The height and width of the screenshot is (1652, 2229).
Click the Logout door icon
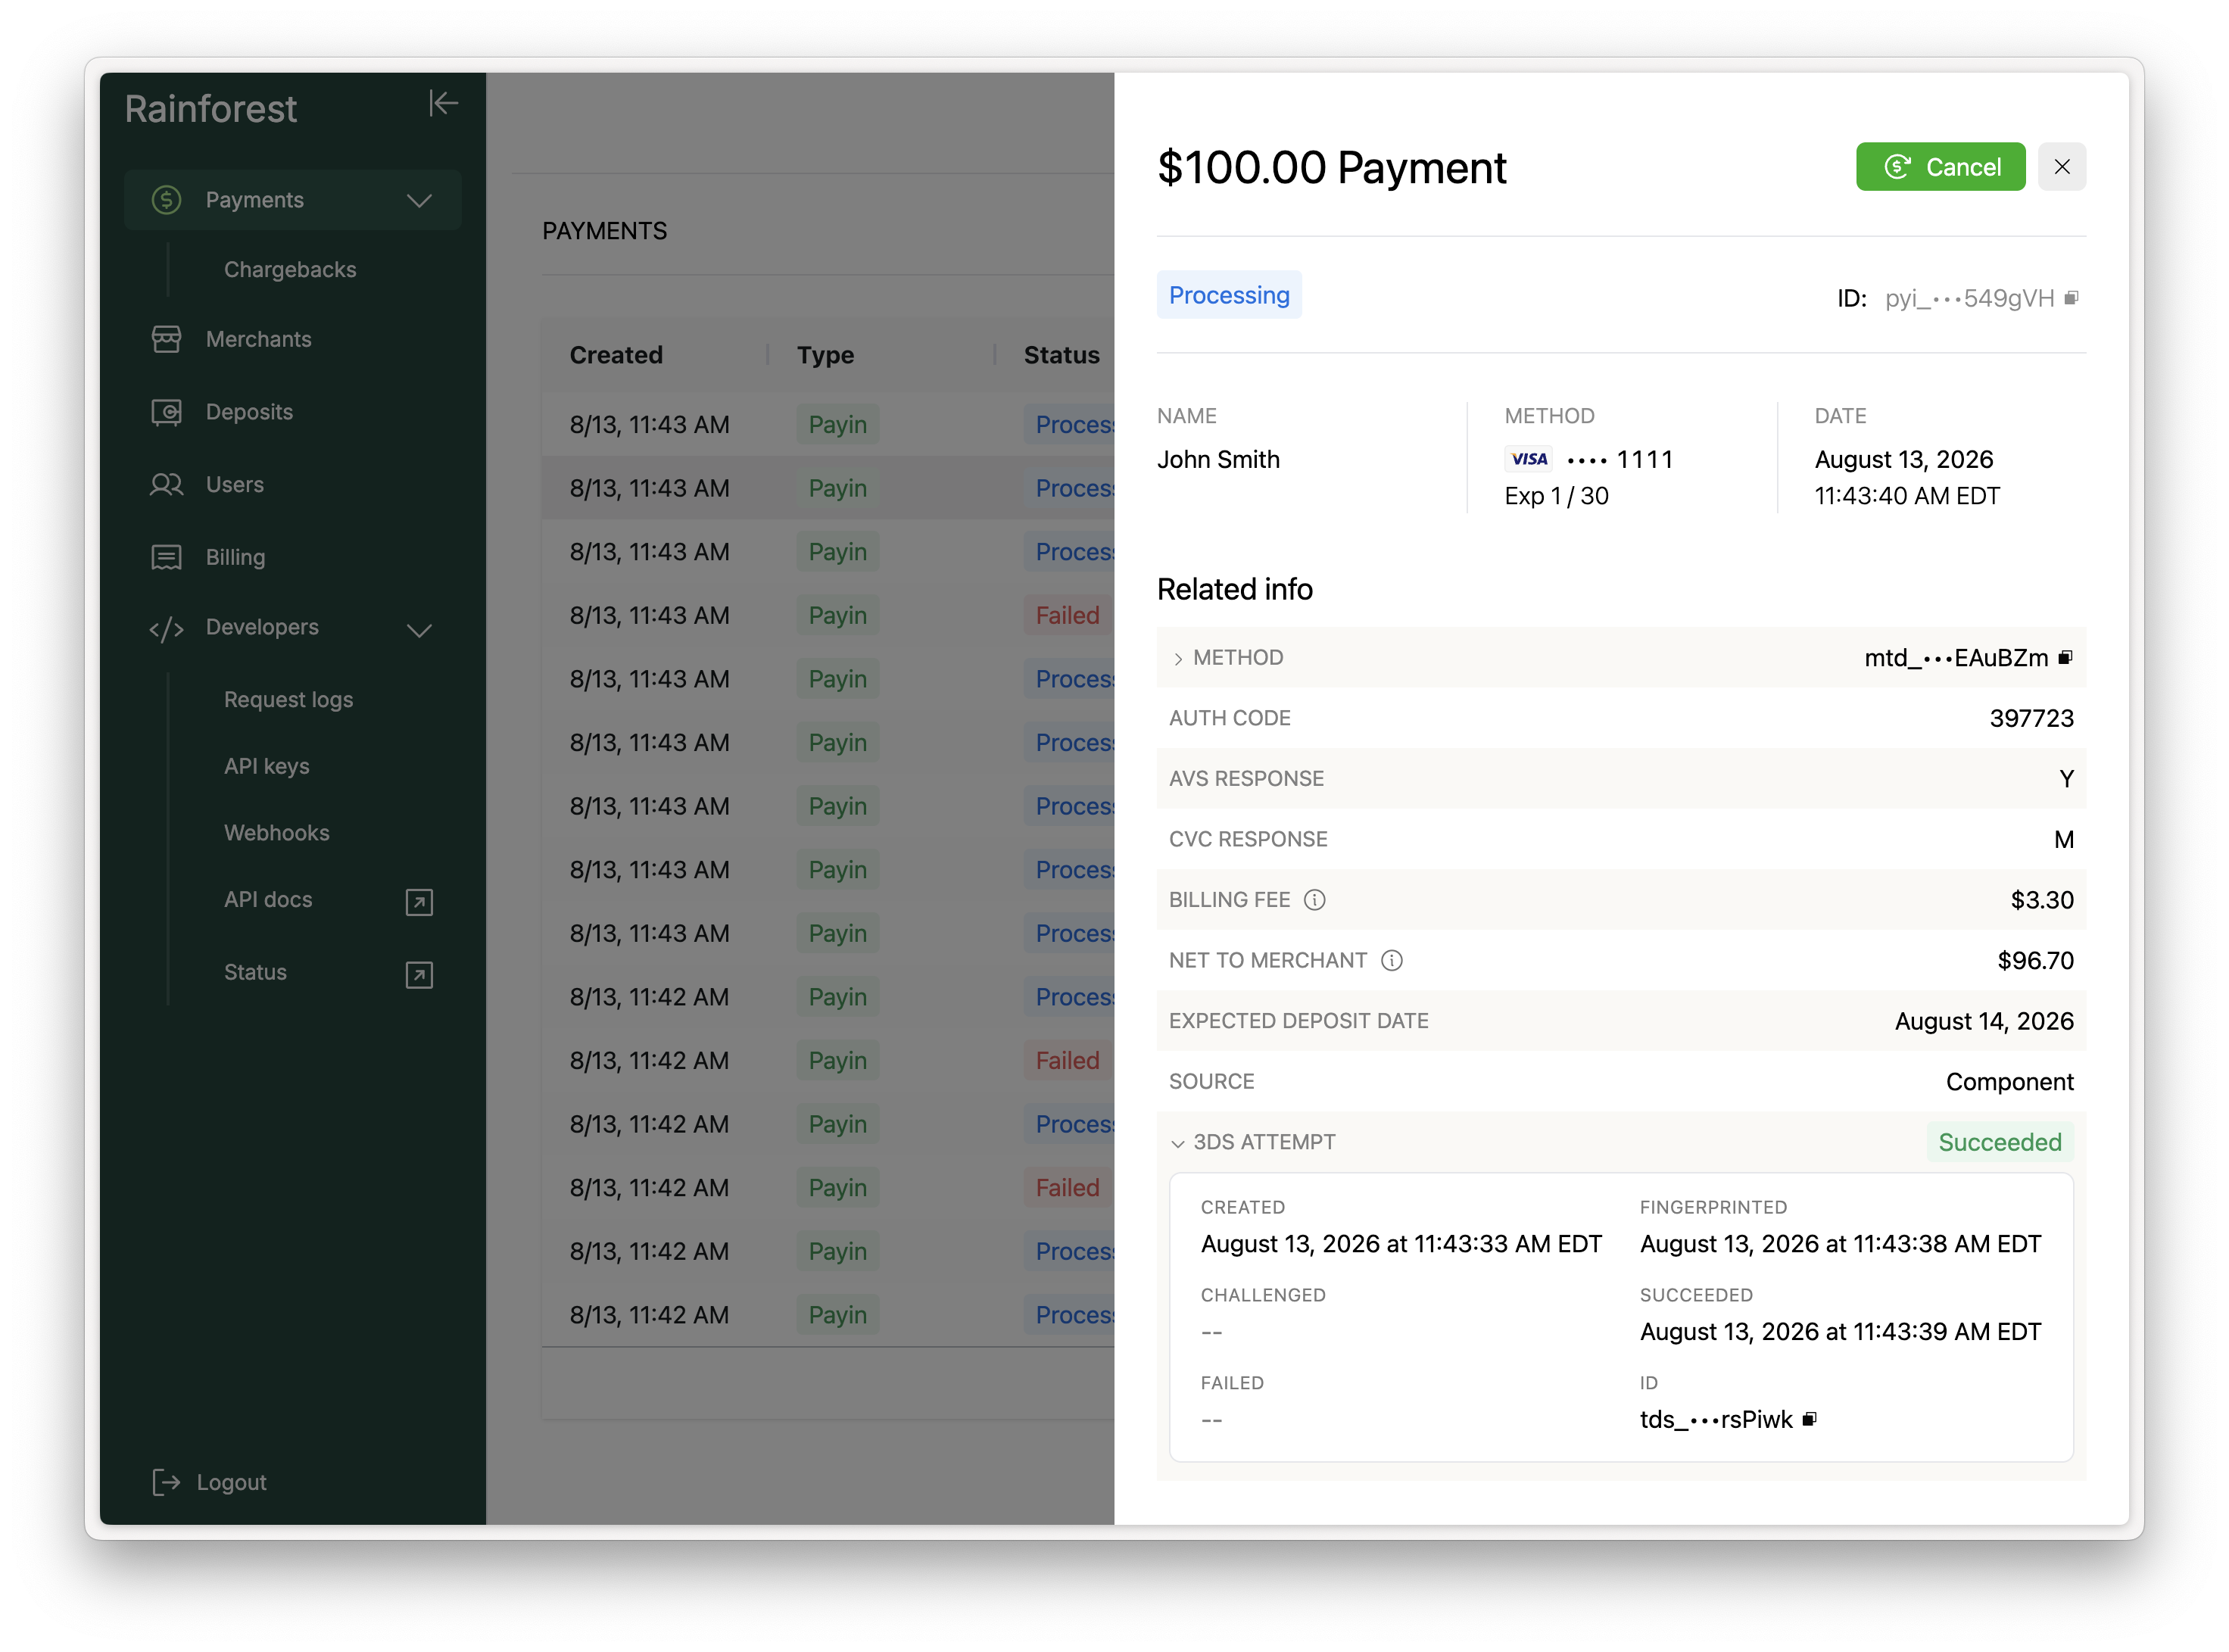tap(166, 1483)
